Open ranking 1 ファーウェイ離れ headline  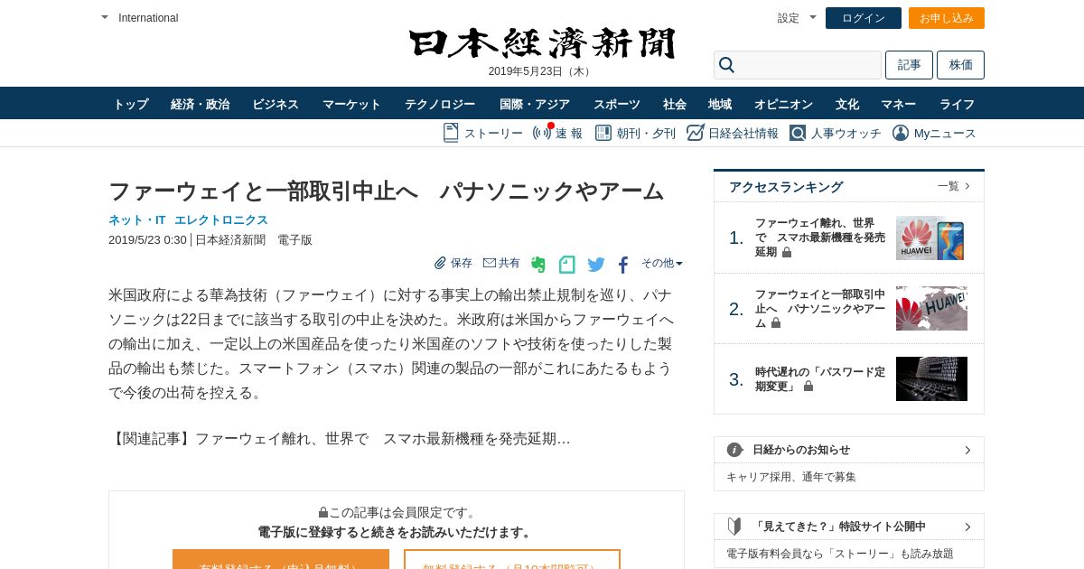[820, 237]
